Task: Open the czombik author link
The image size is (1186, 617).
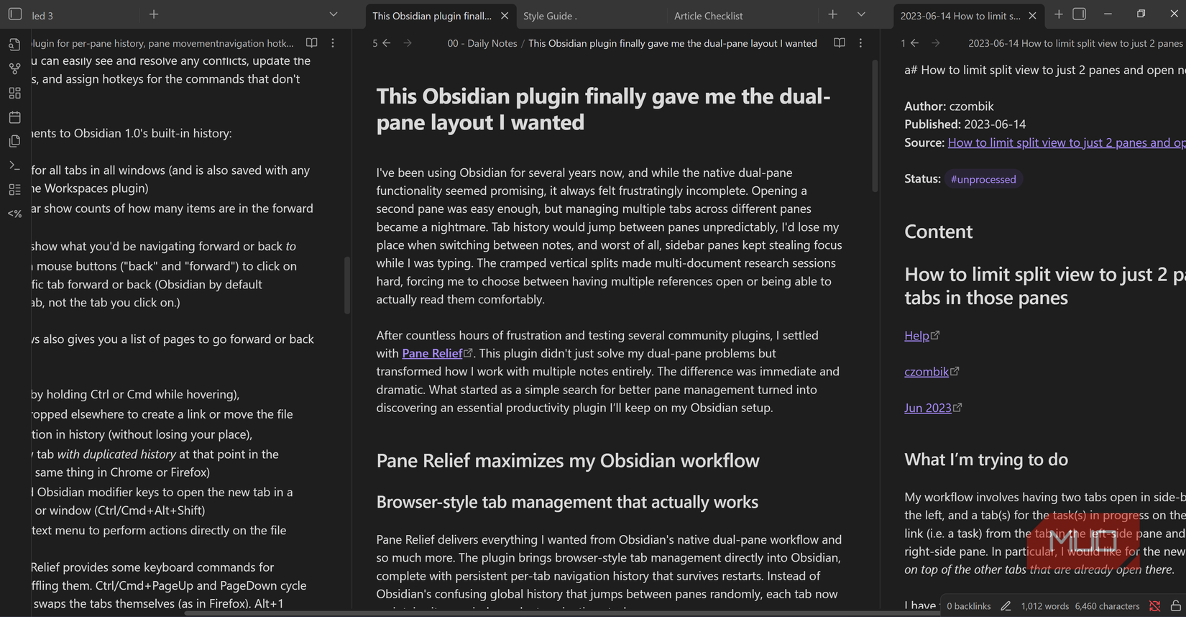Action: (x=927, y=372)
